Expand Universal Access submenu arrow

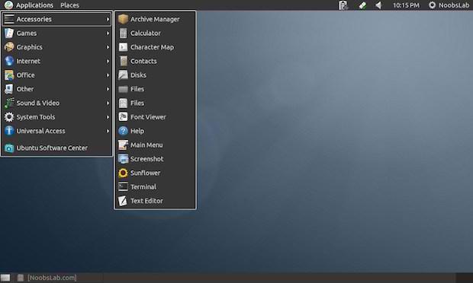(108, 131)
